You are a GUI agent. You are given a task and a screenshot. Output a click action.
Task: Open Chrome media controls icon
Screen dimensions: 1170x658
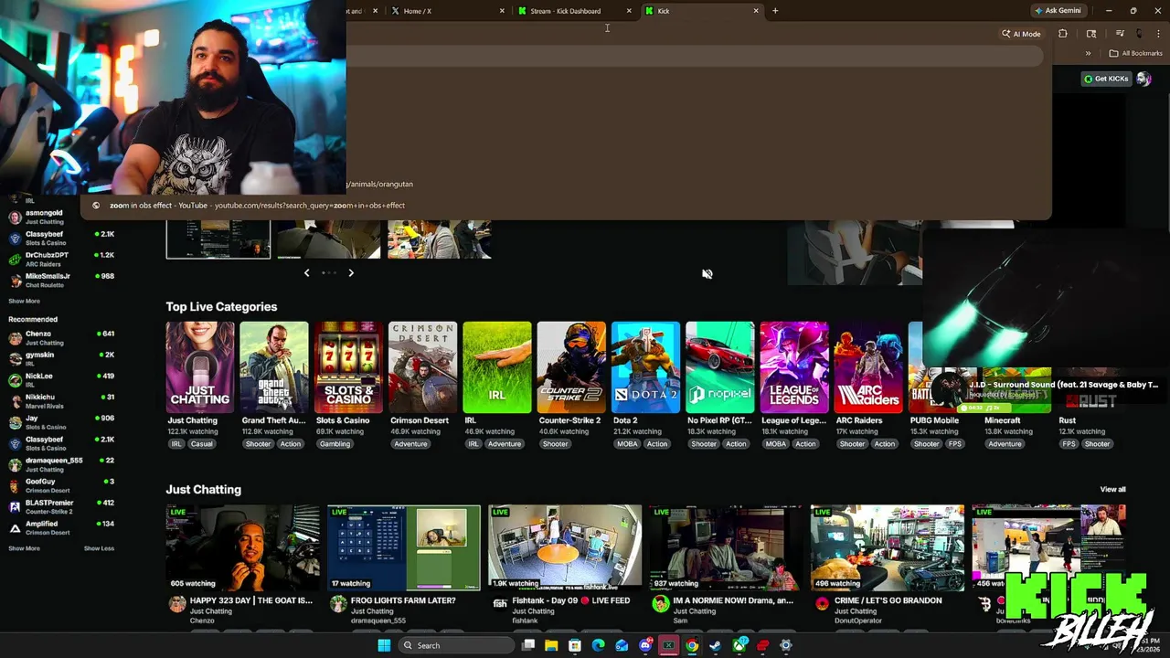click(1120, 34)
